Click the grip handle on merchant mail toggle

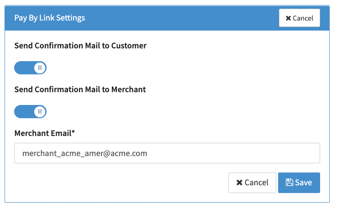tap(40, 111)
